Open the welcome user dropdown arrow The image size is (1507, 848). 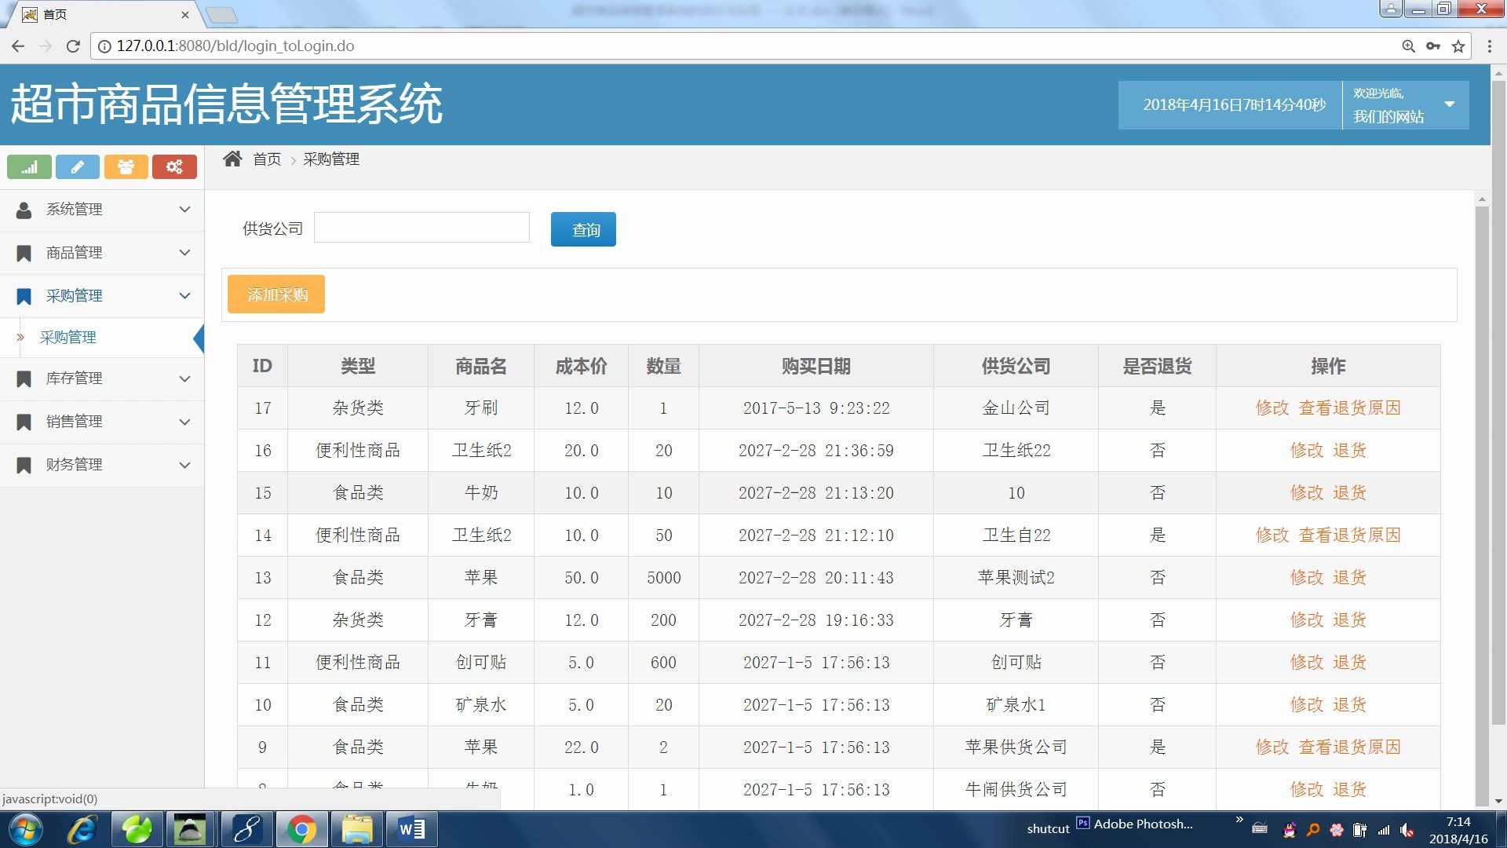[1450, 104]
